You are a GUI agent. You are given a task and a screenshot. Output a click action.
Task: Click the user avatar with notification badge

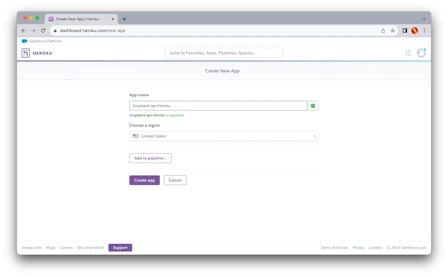click(420, 53)
